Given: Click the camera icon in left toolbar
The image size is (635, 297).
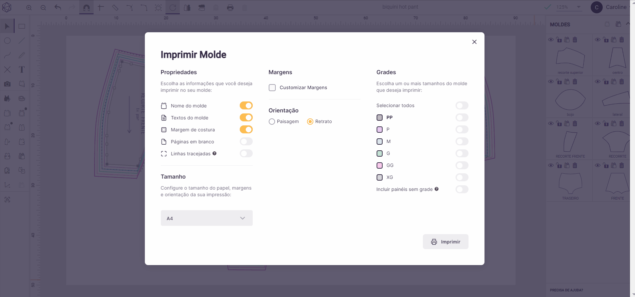Looking at the screenshot, I should coord(7,84).
